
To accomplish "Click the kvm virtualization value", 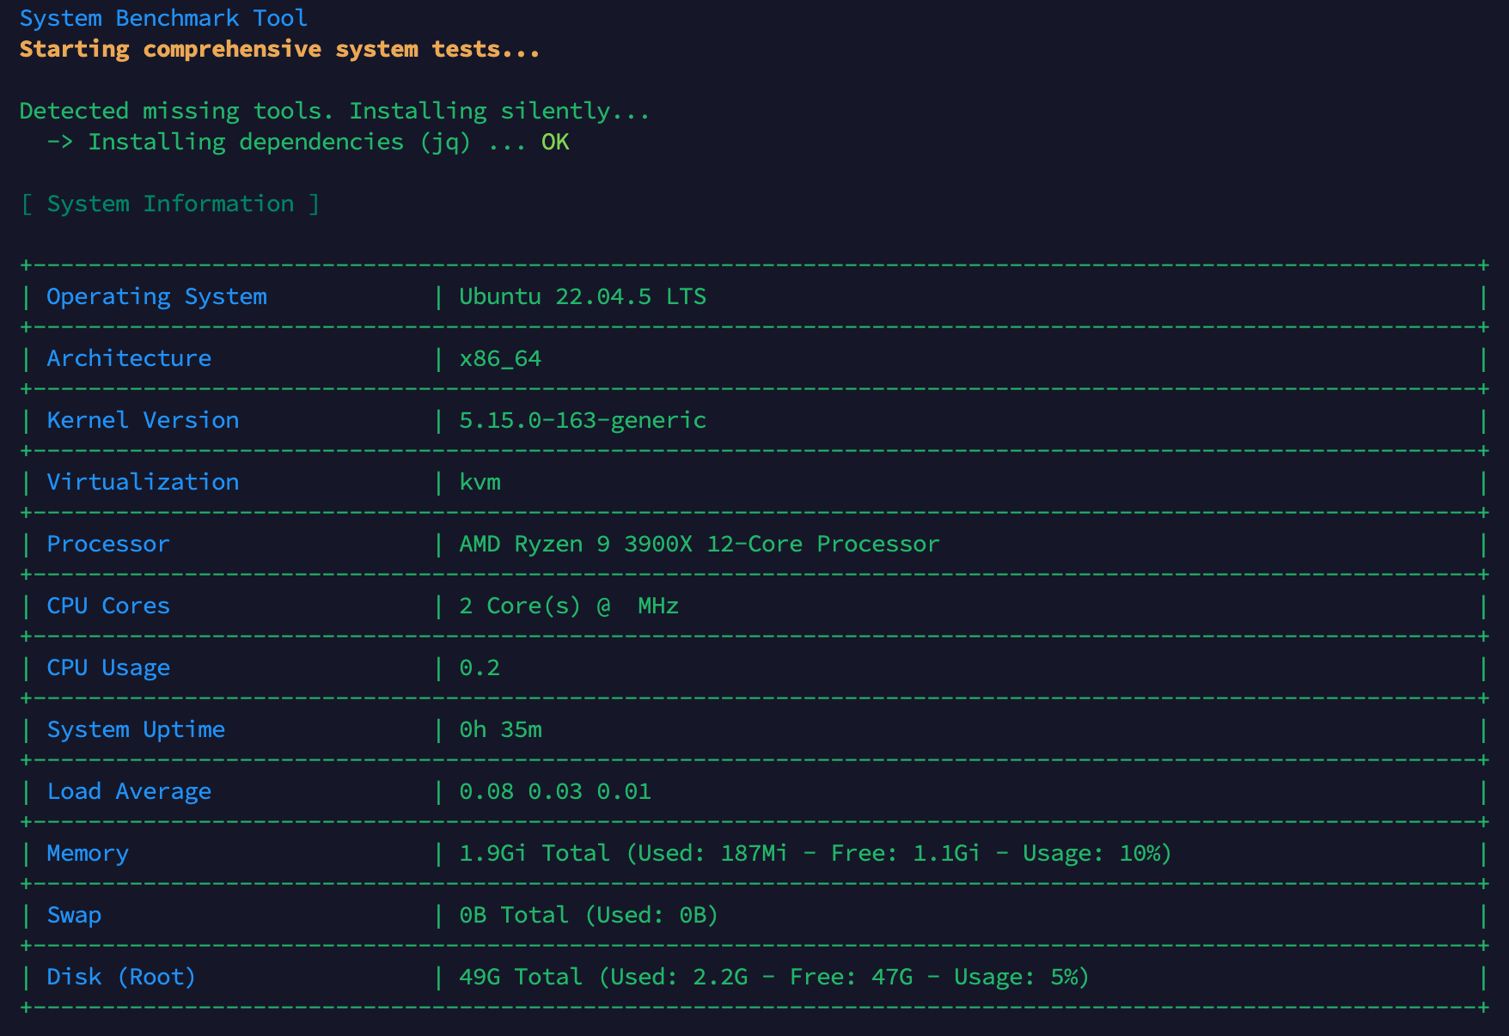I will point(480,482).
